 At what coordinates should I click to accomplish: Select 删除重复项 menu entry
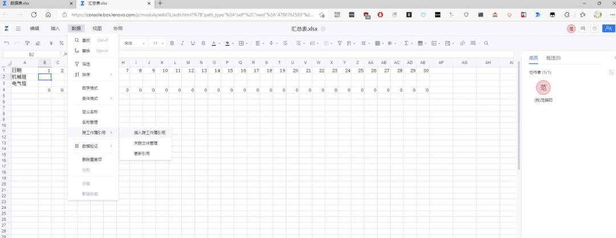(93, 159)
